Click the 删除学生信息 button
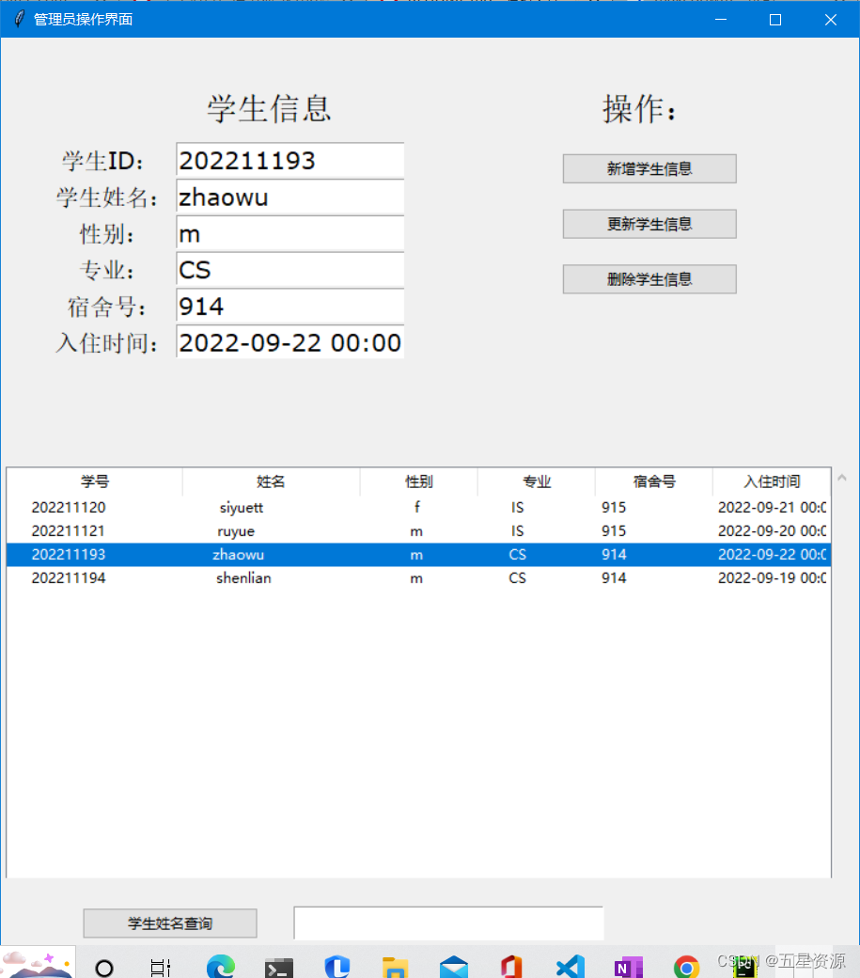Screen dimensions: 860x978 pyautogui.click(x=649, y=278)
